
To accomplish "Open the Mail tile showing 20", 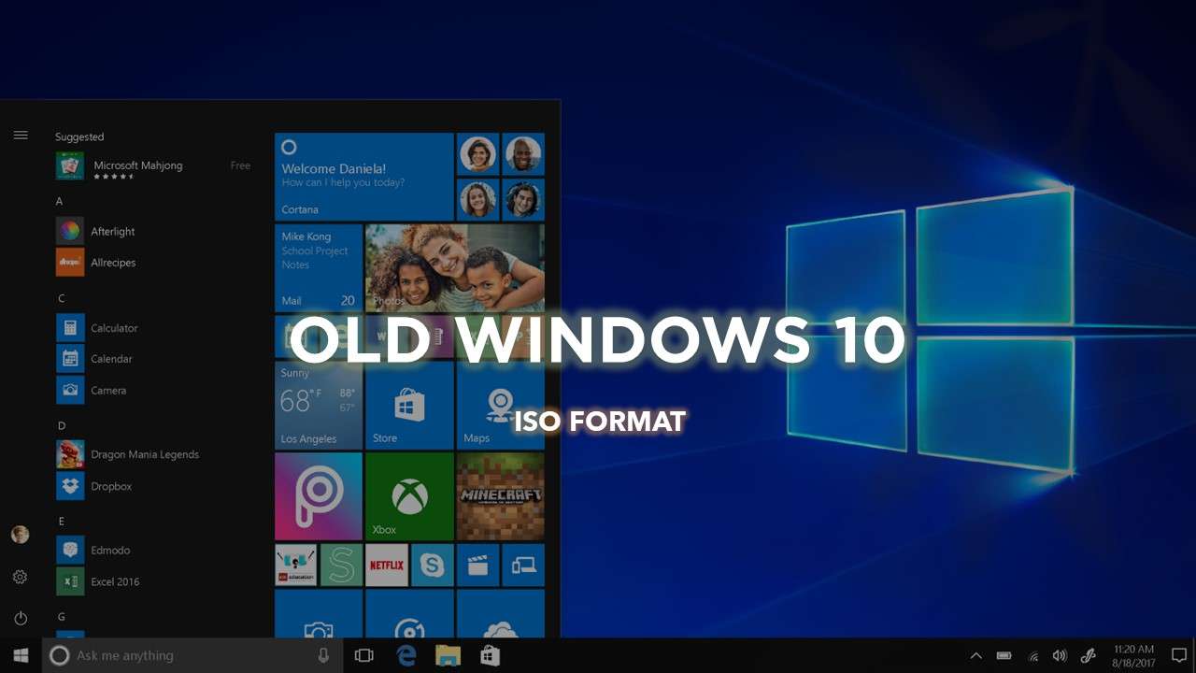I will click(x=319, y=267).
